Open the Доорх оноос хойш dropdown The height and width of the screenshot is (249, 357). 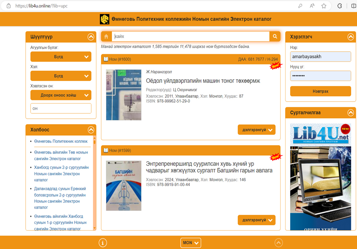61,95
